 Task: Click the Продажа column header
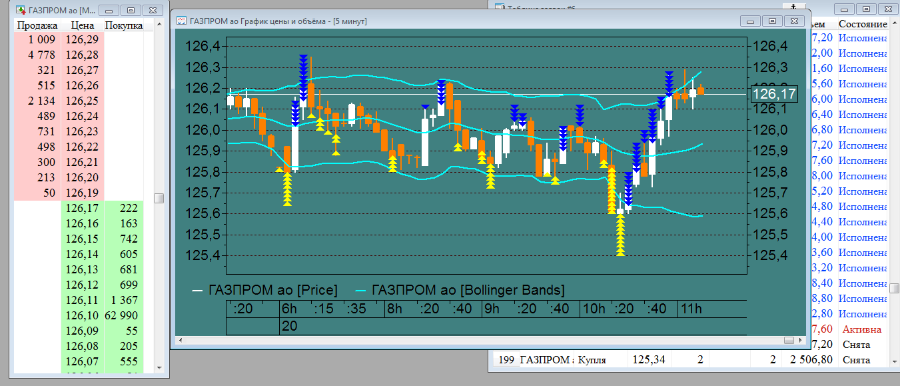pos(37,25)
